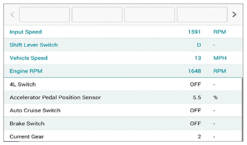Click the vertical scrollbar beside the list
247x145 pixels.
[x=242, y=108]
